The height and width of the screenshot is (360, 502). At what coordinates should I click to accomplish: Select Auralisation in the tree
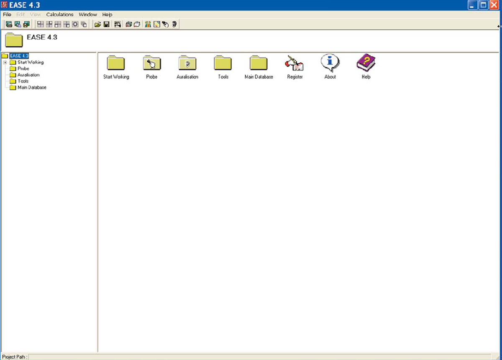pos(28,75)
